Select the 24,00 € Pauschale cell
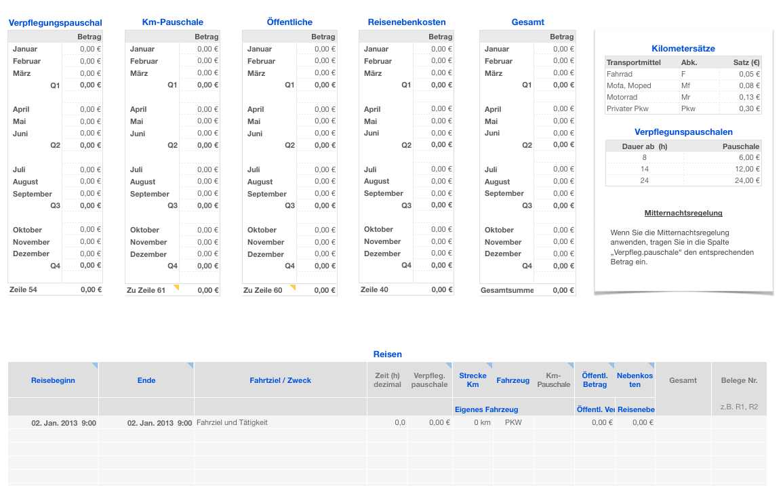 tap(723, 180)
